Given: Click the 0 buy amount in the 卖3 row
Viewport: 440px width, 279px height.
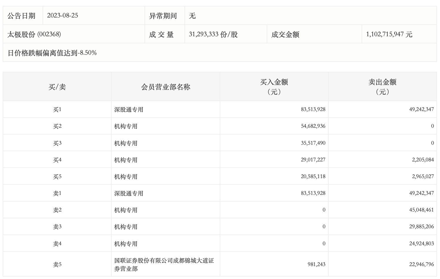Looking at the screenshot, I should [x=324, y=227].
